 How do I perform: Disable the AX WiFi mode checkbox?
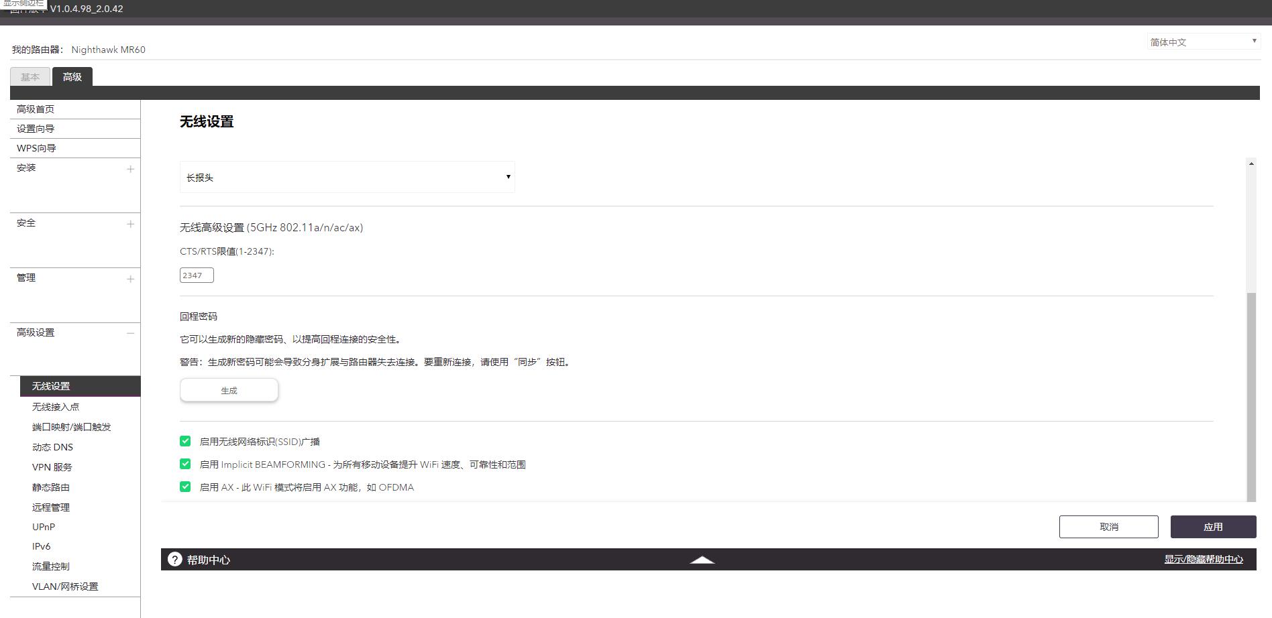pos(185,487)
